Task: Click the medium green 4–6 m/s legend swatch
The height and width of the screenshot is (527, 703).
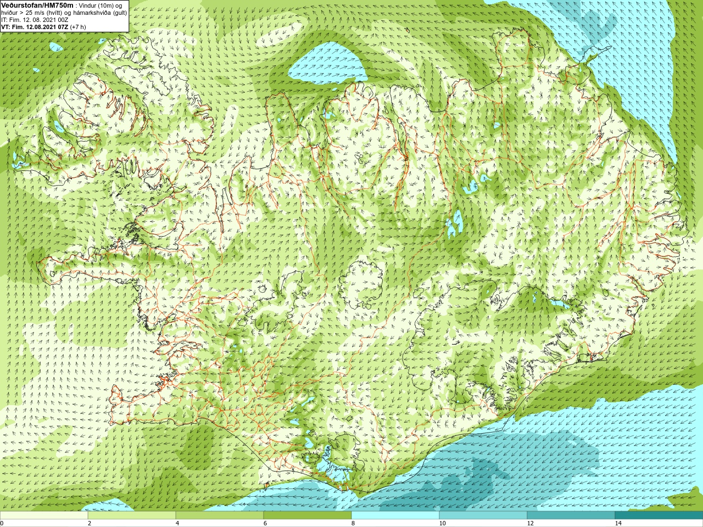Action: [x=220, y=515]
